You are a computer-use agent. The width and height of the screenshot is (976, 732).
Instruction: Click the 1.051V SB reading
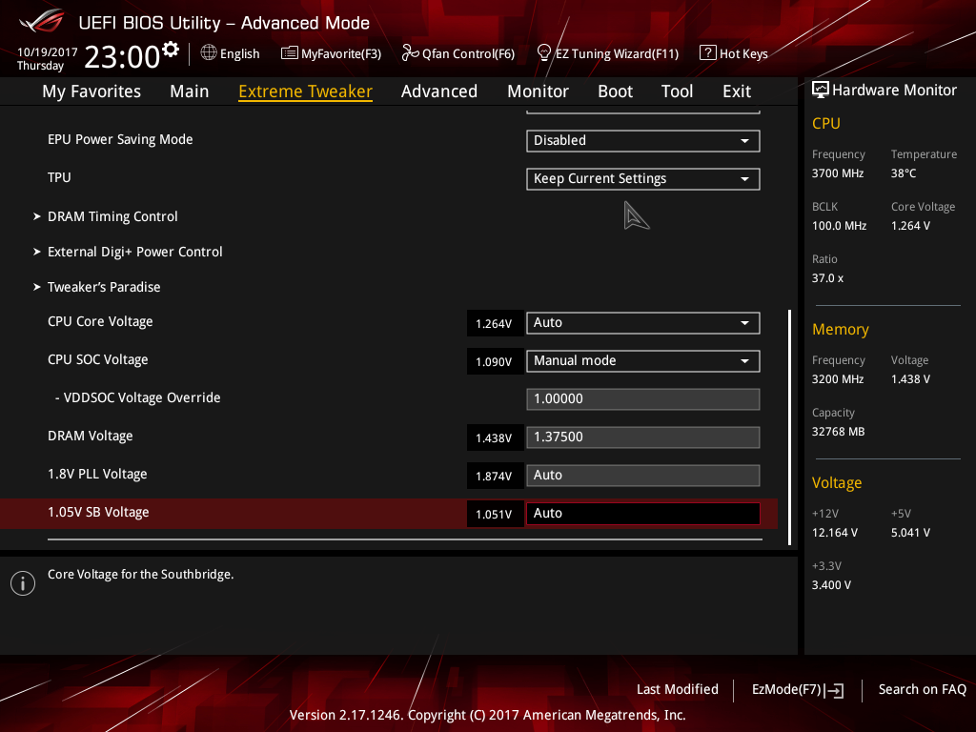[495, 514]
